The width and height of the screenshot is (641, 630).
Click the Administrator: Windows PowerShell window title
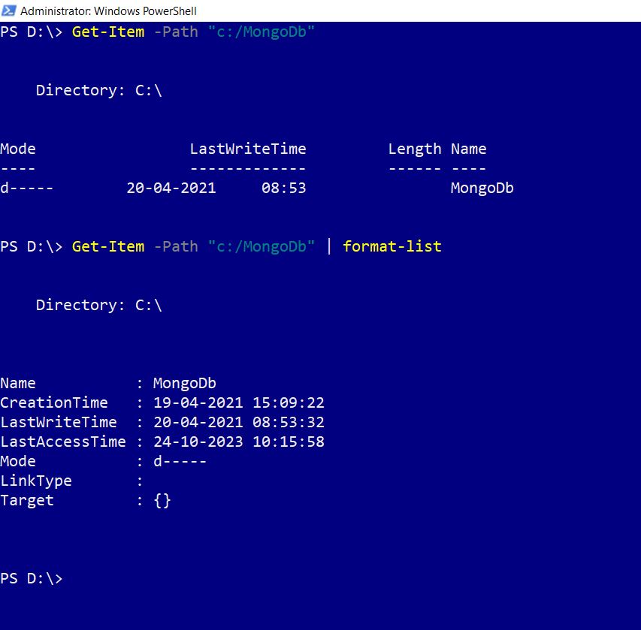pos(108,11)
